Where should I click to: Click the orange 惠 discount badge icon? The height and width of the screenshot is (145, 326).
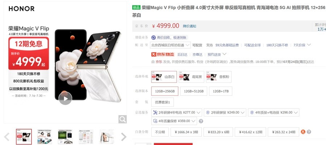pos(303,132)
